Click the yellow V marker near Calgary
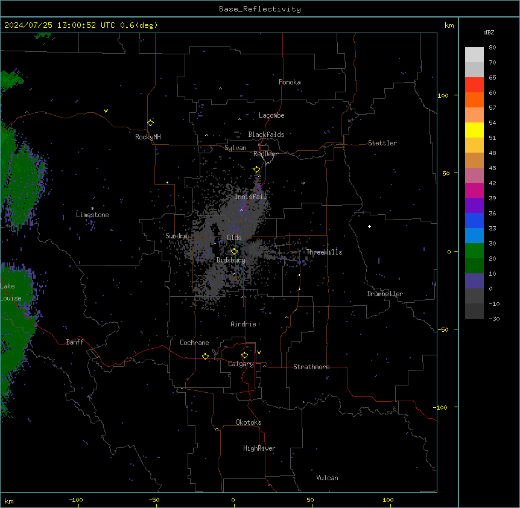The height and width of the screenshot is (508, 520). pos(259,352)
